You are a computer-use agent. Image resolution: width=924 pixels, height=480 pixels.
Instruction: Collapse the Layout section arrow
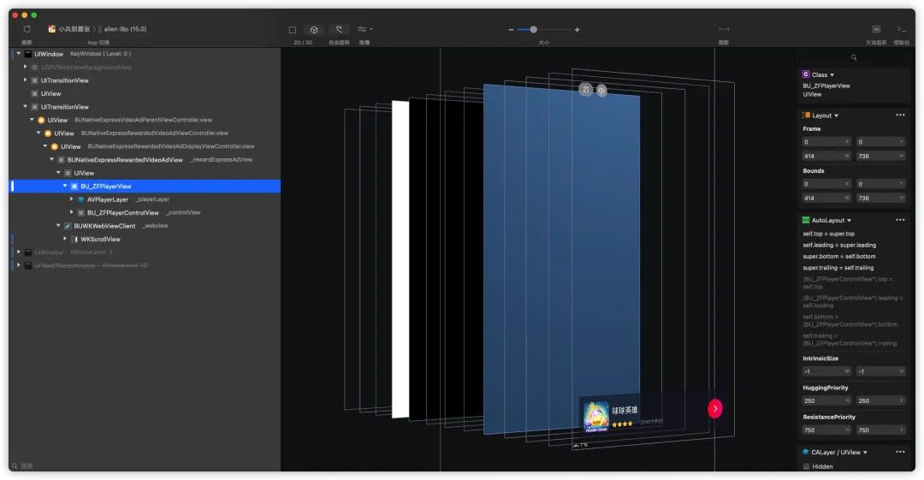coord(836,116)
